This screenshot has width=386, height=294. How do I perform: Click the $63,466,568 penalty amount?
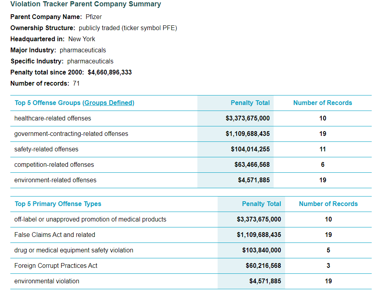point(252,165)
